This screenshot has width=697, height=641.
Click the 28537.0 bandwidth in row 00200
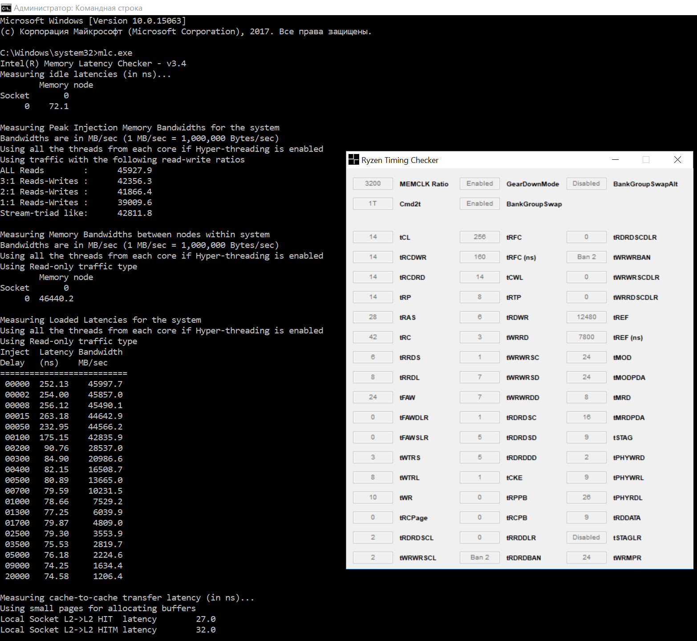click(105, 448)
